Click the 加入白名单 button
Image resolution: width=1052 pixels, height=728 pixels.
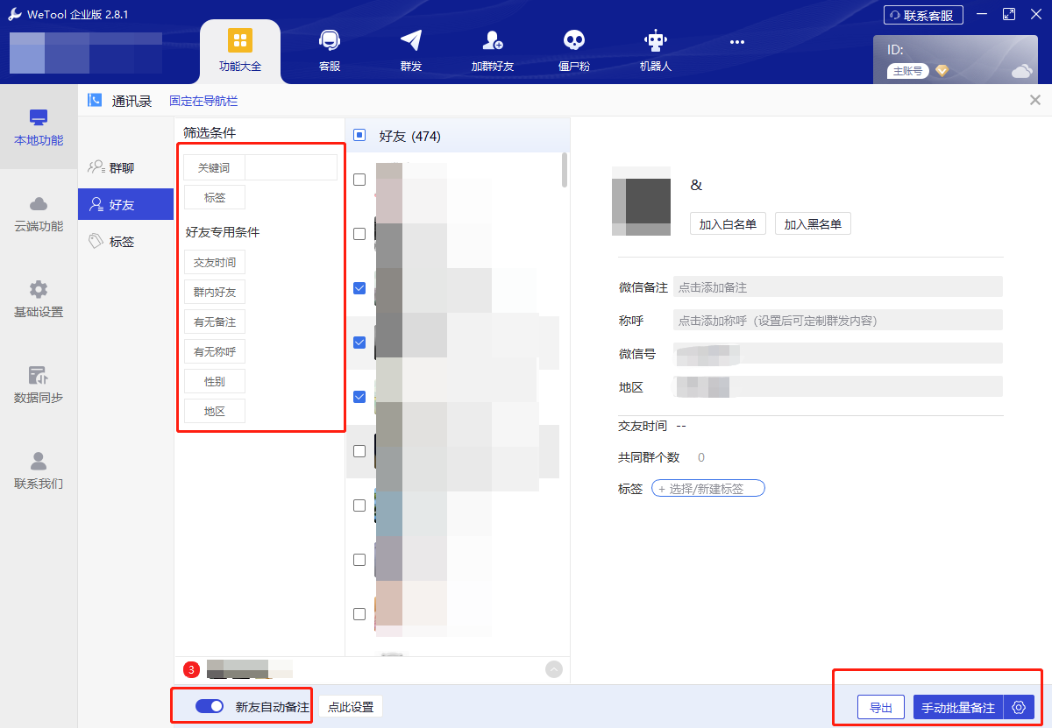tap(728, 224)
